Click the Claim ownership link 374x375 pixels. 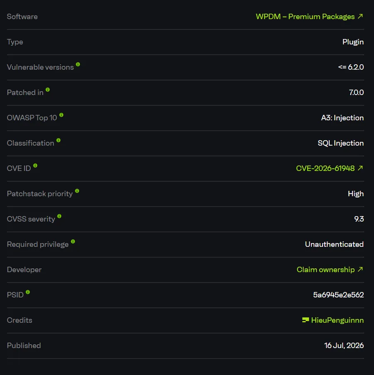tap(330, 270)
